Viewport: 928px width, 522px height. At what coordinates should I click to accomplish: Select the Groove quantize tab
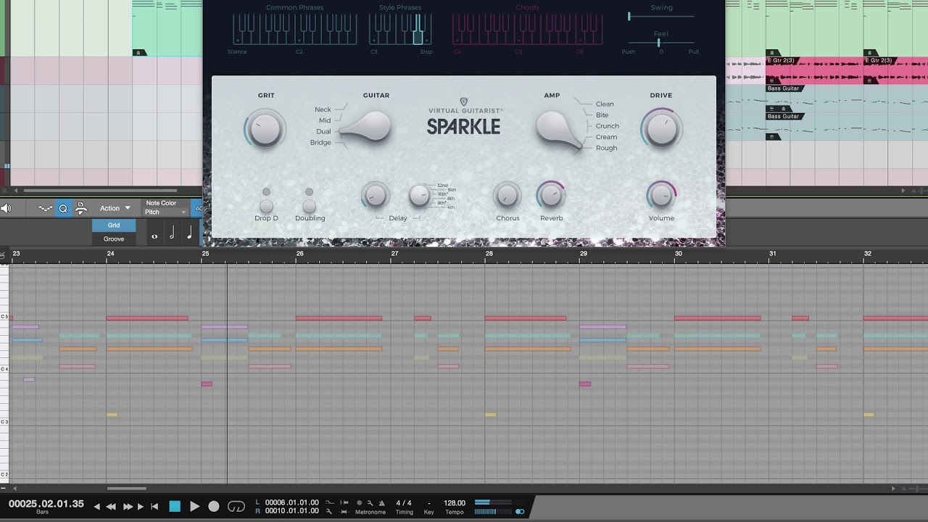pyautogui.click(x=114, y=239)
